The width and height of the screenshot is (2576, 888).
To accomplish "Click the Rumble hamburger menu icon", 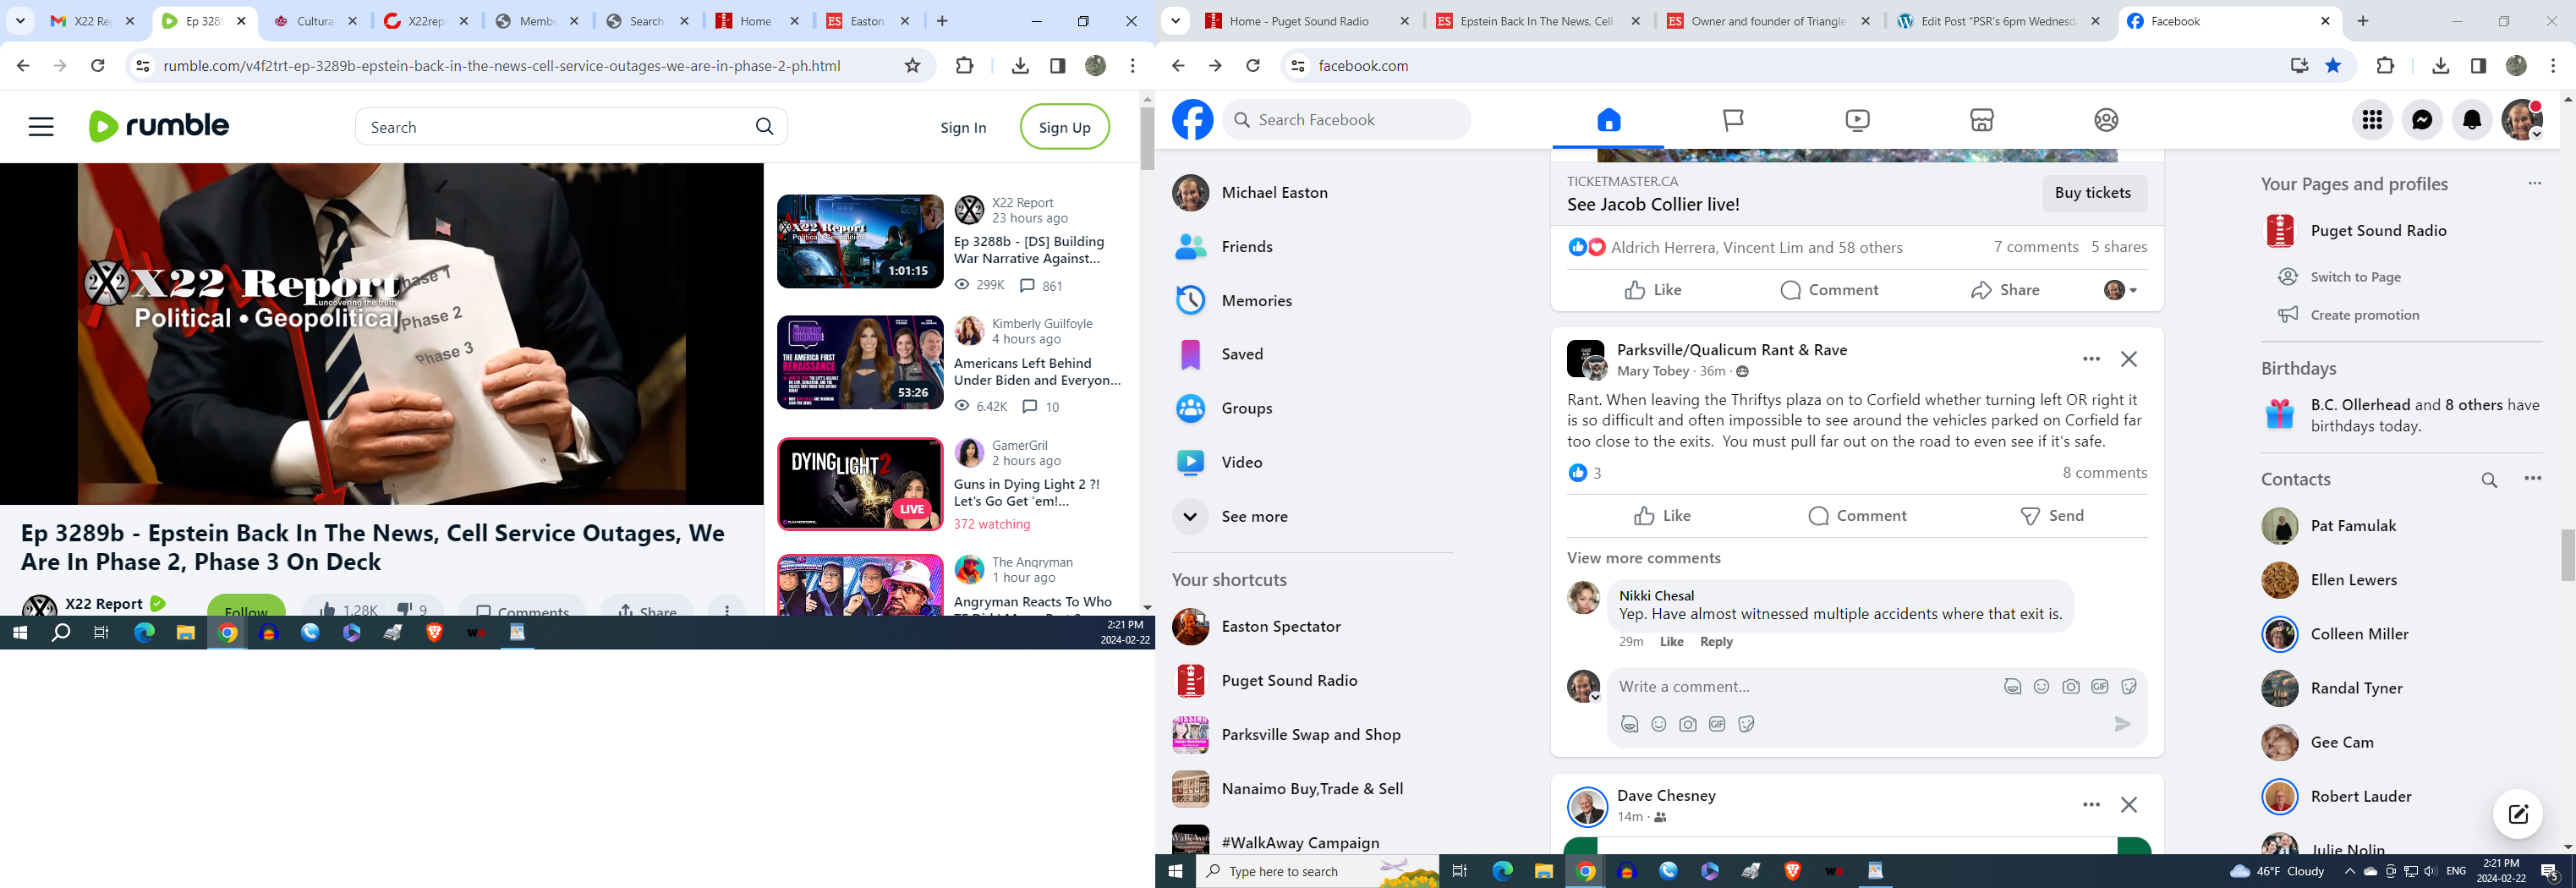I will (x=41, y=127).
